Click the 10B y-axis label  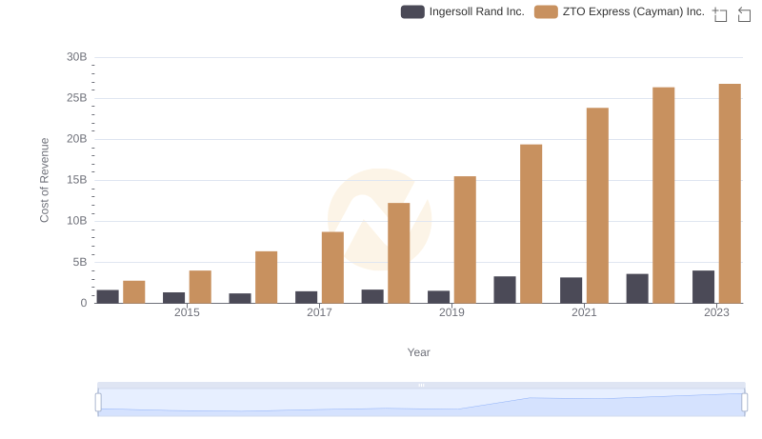tap(77, 221)
